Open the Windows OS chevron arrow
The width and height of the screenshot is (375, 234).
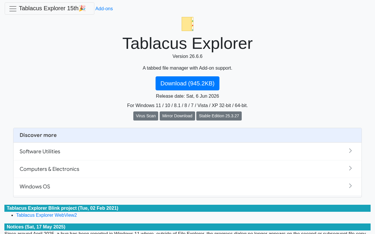350,186
